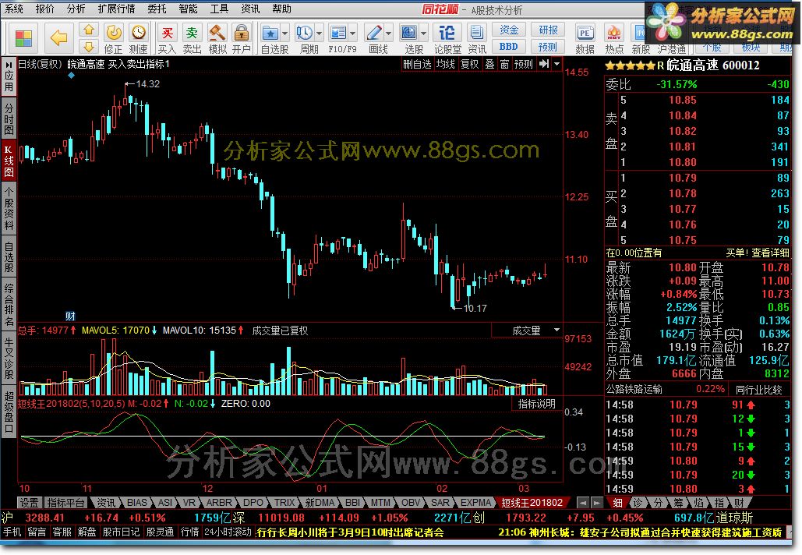The image size is (802, 555).
Task: Switch to 诊 diagnosis view in bottom panel
Action: [x=638, y=502]
